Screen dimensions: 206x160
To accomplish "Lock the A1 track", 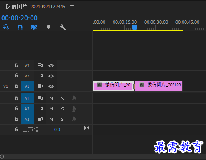I will pyautogui.click(x=17, y=98).
